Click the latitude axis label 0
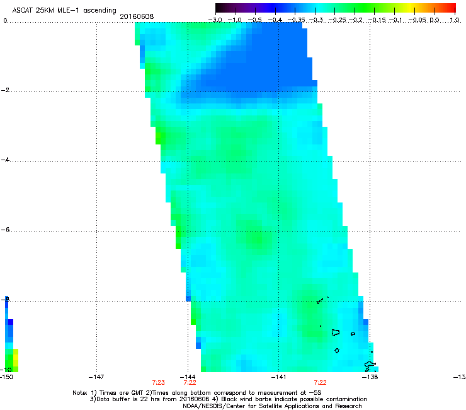Image resolution: width=466 pixels, height=410 pixels. pyautogui.click(x=5, y=21)
